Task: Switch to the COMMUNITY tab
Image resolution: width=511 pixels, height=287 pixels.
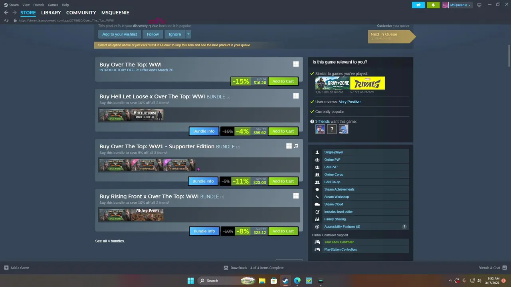Action: [x=81, y=13]
